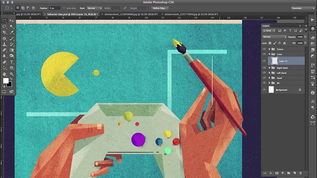317x178 pixels.
Task: Select the Healing Brush tool
Action: pyautogui.click(x=4, y=39)
